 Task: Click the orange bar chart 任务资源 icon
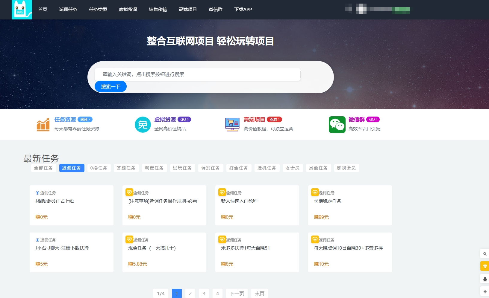click(x=43, y=125)
